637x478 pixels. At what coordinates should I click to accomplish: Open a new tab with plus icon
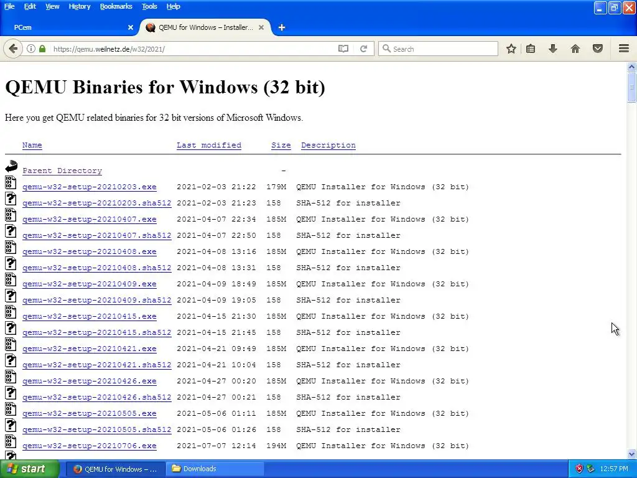282,27
